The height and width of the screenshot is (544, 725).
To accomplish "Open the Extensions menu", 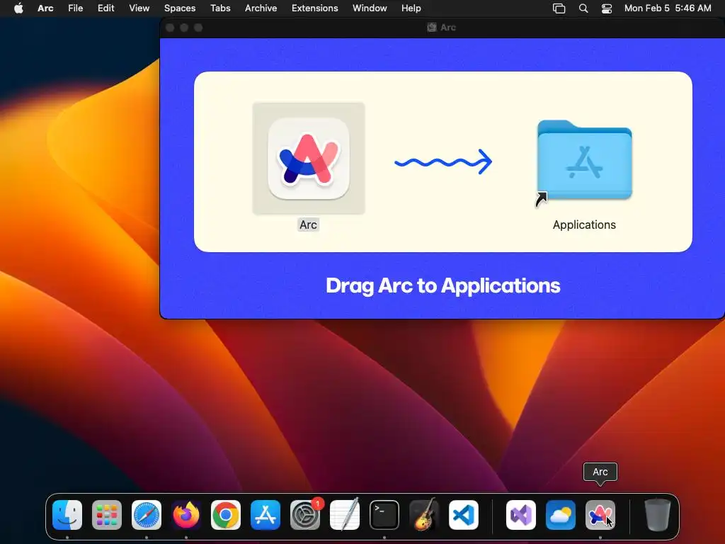I will [x=315, y=8].
